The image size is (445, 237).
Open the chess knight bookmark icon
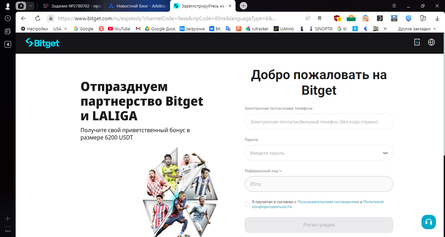pos(302,29)
